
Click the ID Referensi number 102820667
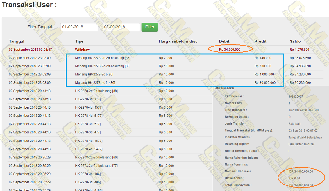[x=296, y=96]
